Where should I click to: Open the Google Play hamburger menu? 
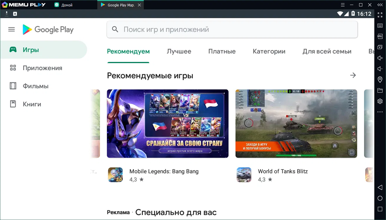pyautogui.click(x=11, y=30)
